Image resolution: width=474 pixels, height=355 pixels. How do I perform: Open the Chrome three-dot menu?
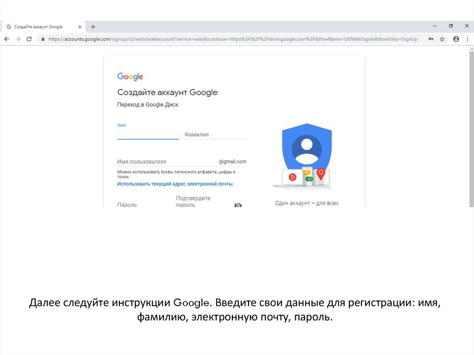pyautogui.click(x=467, y=39)
